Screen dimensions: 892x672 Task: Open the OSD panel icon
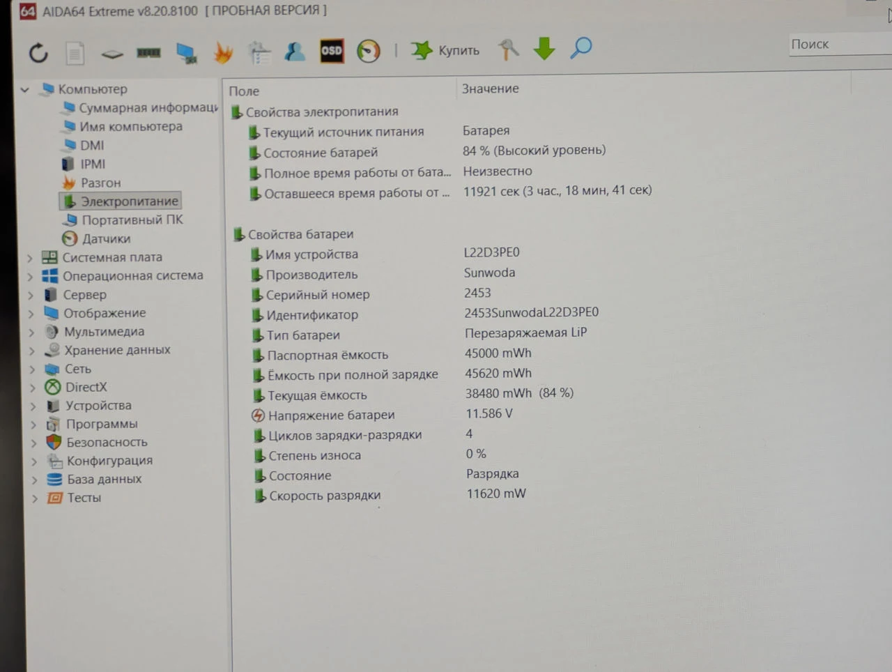coord(332,51)
